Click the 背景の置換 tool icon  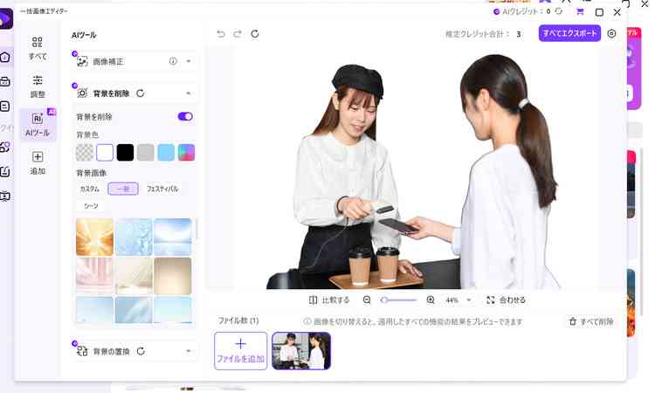point(82,351)
